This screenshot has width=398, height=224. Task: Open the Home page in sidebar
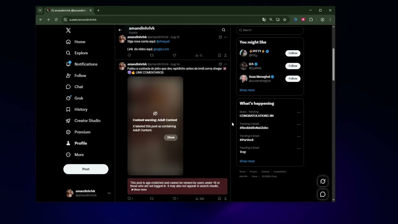click(x=76, y=42)
